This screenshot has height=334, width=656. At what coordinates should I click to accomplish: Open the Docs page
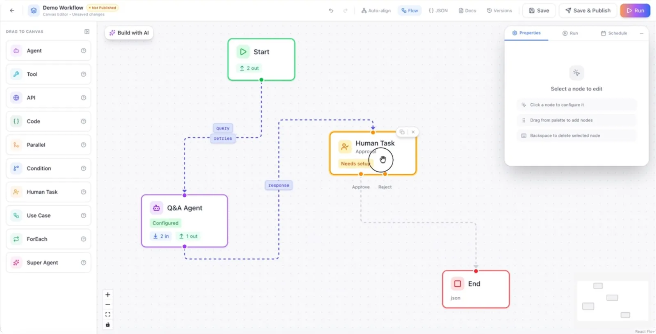point(467,11)
